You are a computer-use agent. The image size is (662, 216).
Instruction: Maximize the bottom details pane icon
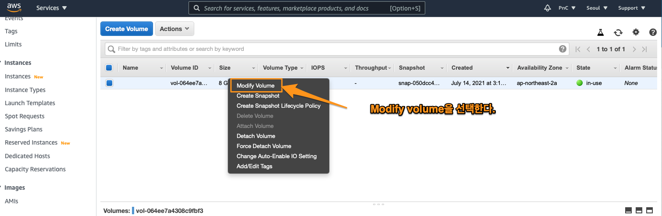649,211
